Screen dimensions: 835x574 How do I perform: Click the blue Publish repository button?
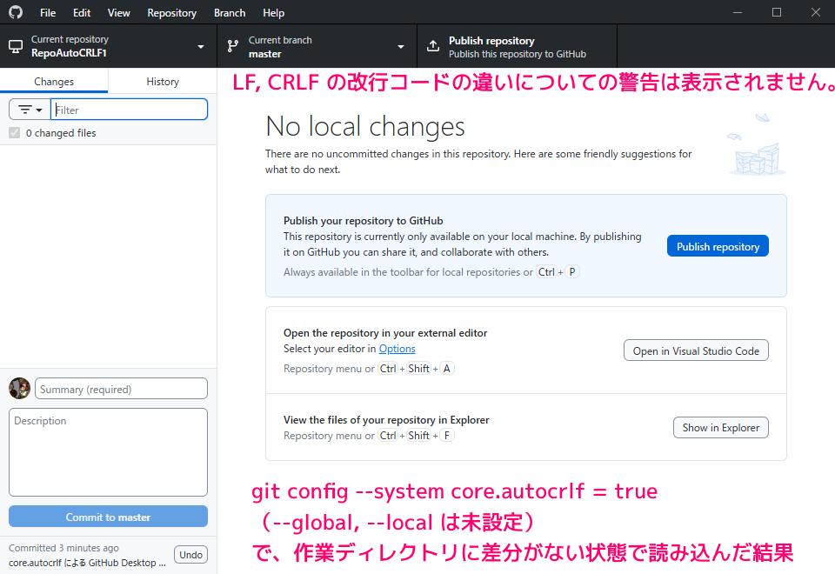(718, 246)
